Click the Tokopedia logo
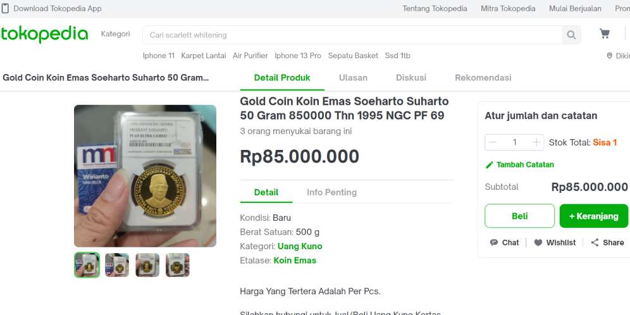The width and height of the screenshot is (630, 315). (x=44, y=34)
